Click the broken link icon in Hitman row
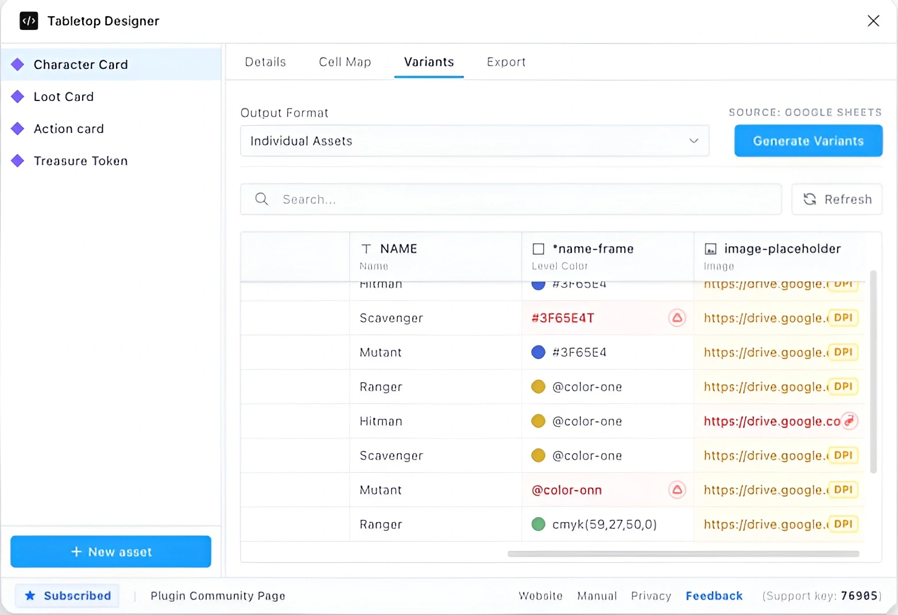Viewport: 898px width, 615px height. [849, 421]
